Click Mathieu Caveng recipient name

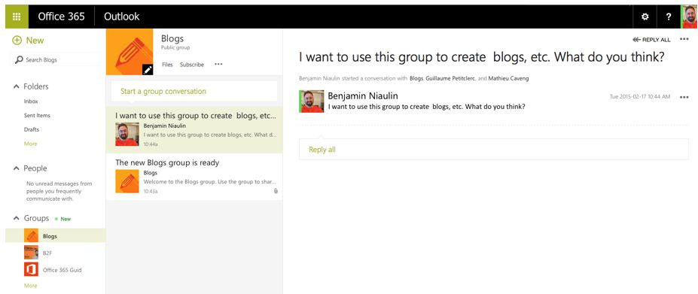pos(509,78)
